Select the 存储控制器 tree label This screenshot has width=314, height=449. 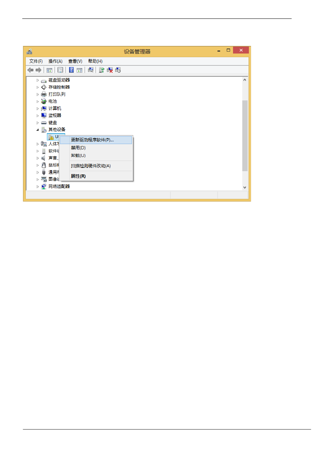click(x=59, y=87)
